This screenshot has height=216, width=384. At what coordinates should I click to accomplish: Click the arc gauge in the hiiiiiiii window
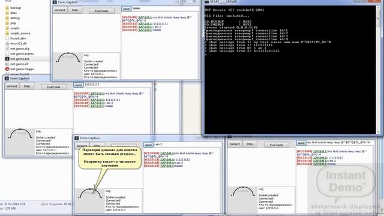click(68, 58)
